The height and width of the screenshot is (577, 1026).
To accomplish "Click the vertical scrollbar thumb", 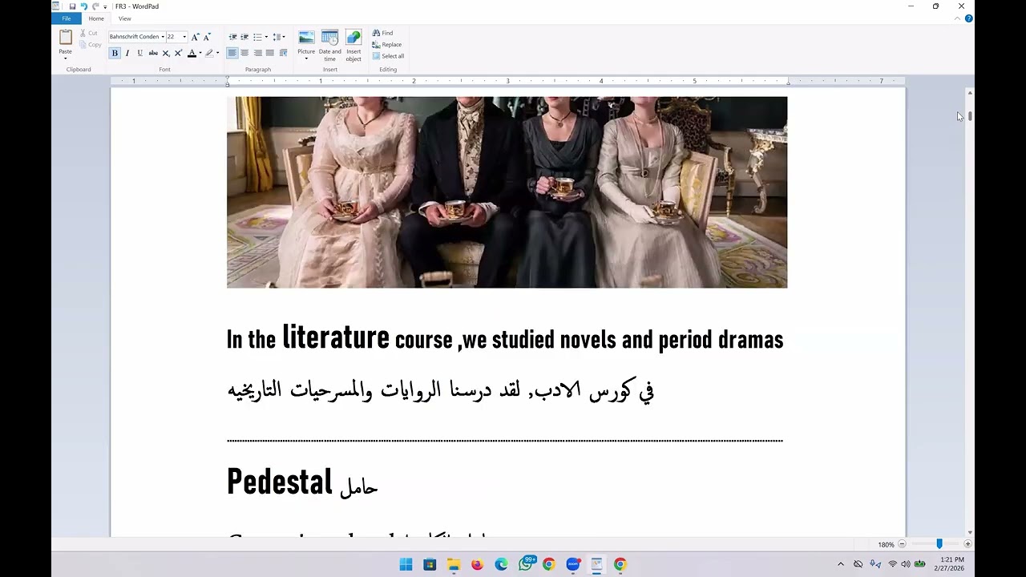I will point(970,116).
